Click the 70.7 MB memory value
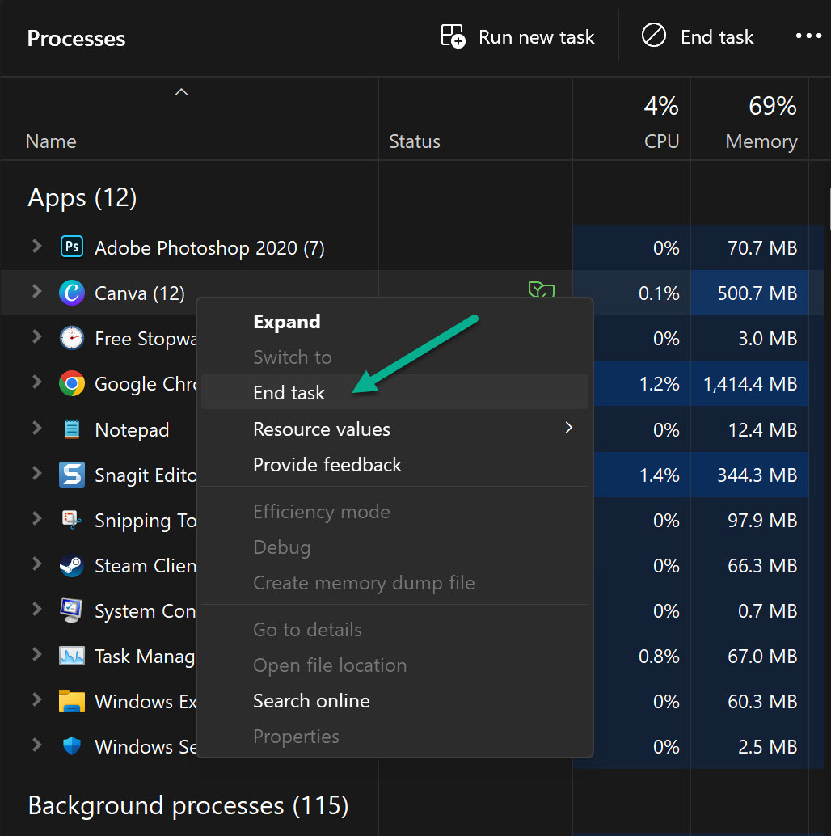This screenshot has height=836, width=831. (x=762, y=248)
